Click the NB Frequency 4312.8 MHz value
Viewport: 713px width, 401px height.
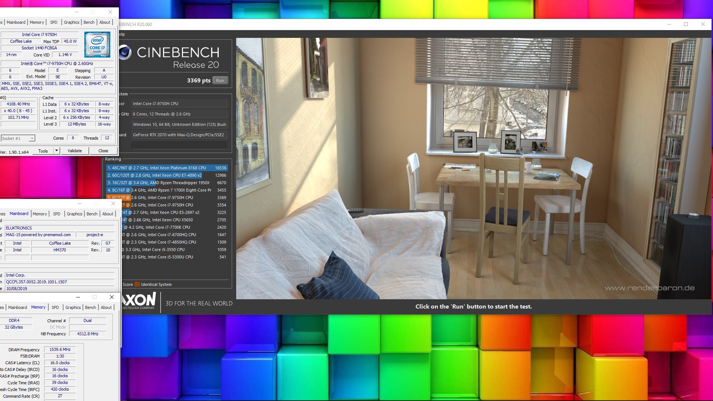(88, 334)
